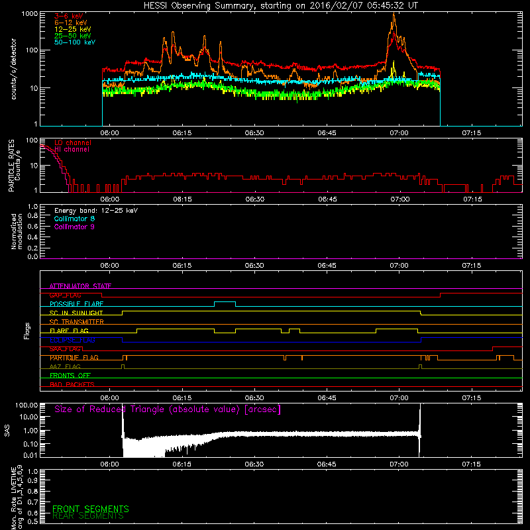Select the POSSIBLE_FLARE flag label
The image size is (530, 530).
coord(76,304)
